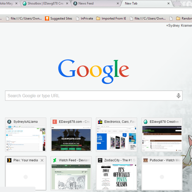Open the Random bookmarks folder
The image size is (192, 192).
pos(184,18)
